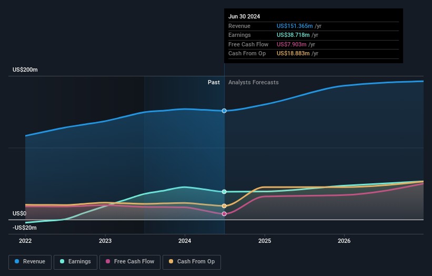Click the 2026 x-axis label
Screen dimensions: 432x276
[344, 241]
